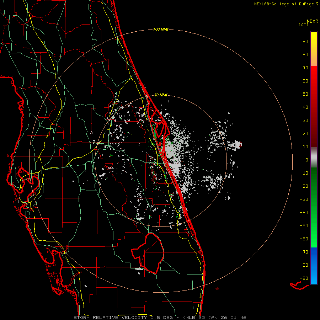The image size is (320, 320).
Task: Click the [KT] knots unit label
Action: tap(304, 25)
